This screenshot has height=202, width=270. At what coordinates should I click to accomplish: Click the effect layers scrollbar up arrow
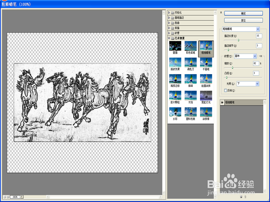point(265,102)
